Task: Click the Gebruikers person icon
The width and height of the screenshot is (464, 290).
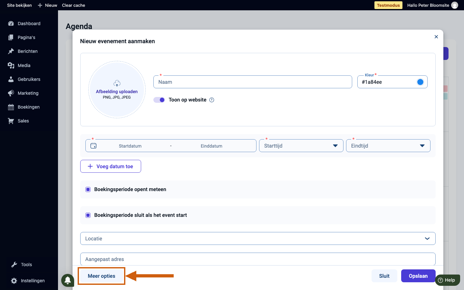Action: [11, 79]
